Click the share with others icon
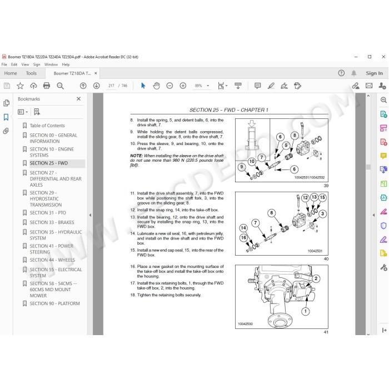This screenshot has width=389, height=389. [382, 86]
